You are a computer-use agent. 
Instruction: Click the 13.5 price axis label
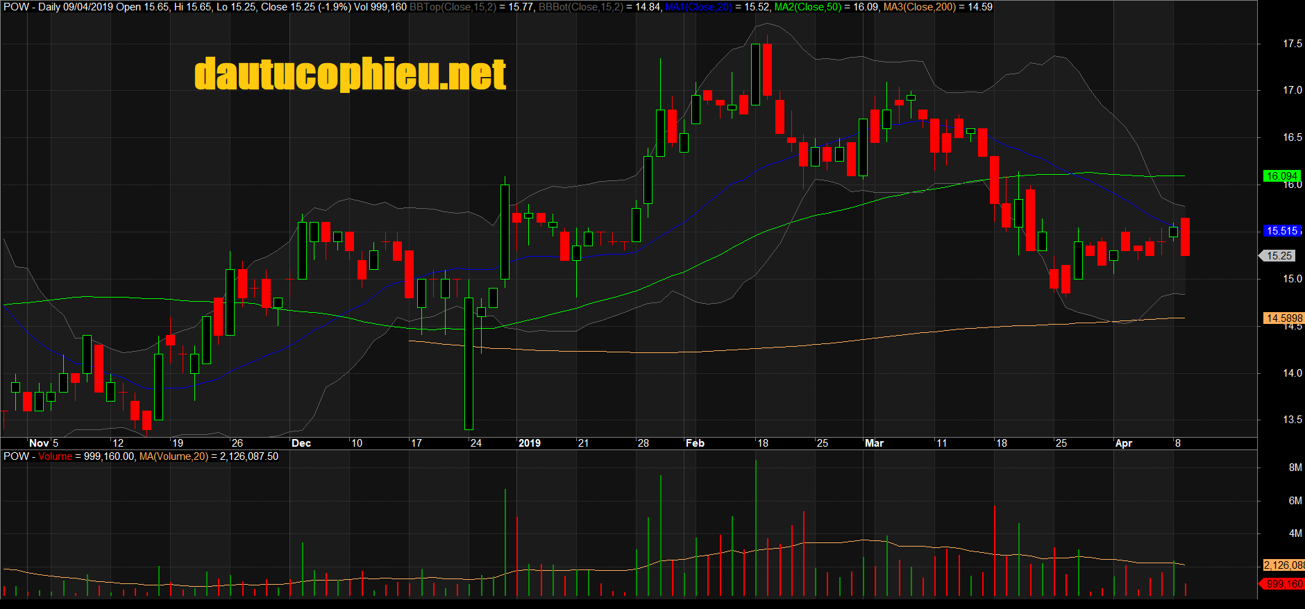[1292, 420]
